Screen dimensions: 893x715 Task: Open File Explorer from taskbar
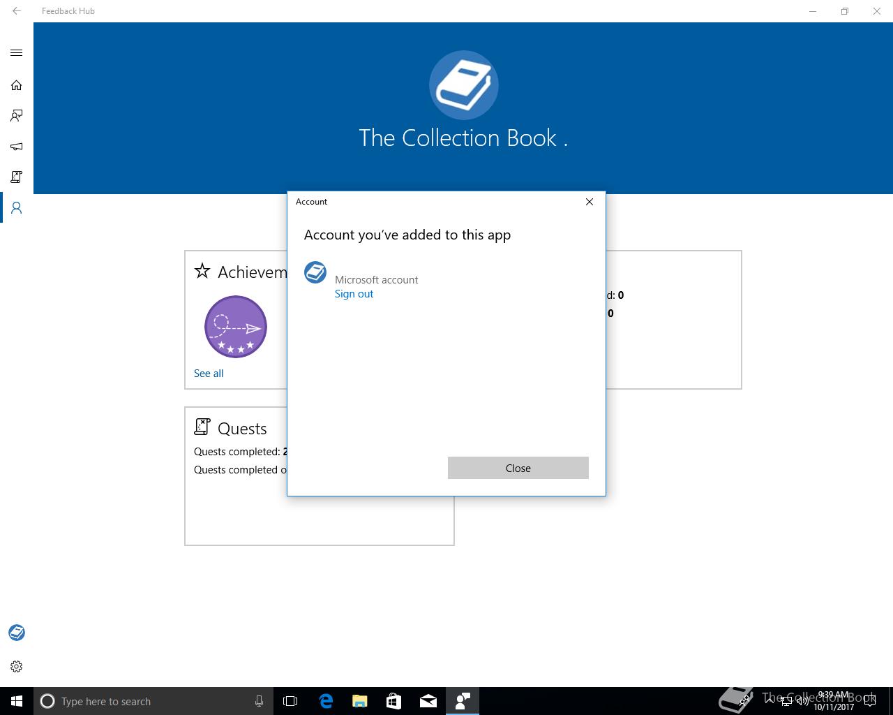360,701
